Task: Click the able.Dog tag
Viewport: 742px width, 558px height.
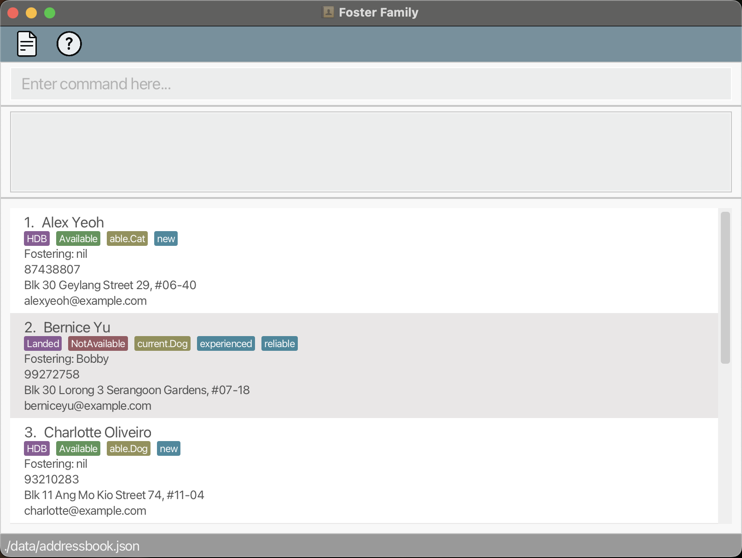Action: point(128,448)
